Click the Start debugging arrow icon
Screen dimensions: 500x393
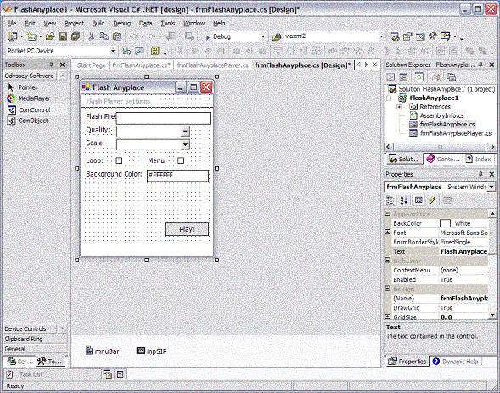pyautogui.click(x=208, y=37)
